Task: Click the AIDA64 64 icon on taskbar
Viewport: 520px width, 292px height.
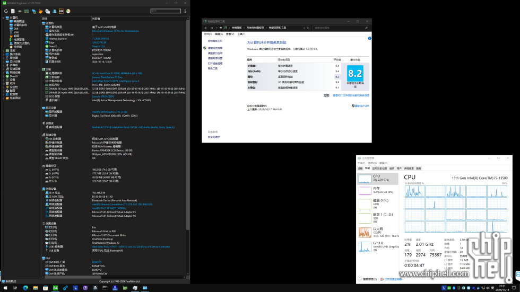Action: pos(55,288)
